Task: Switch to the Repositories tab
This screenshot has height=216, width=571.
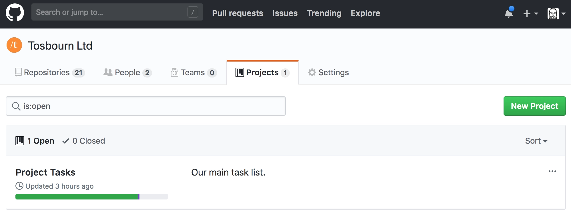Action: (x=50, y=72)
